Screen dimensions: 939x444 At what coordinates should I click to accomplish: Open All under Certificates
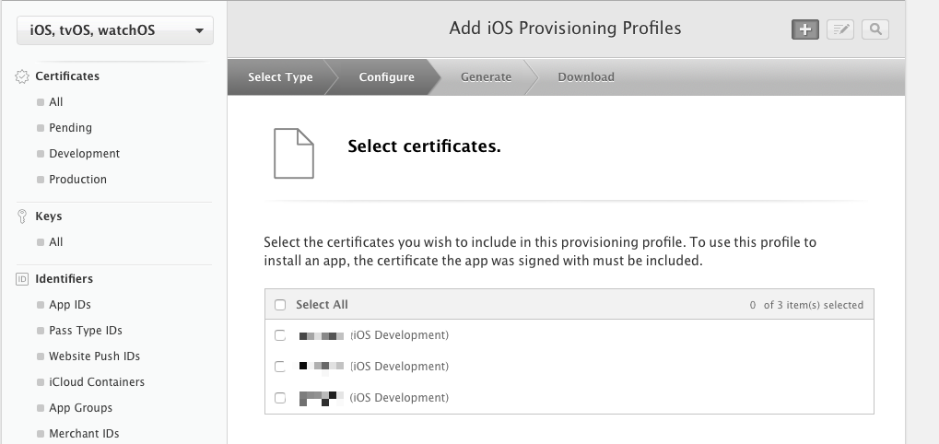(55, 102)
